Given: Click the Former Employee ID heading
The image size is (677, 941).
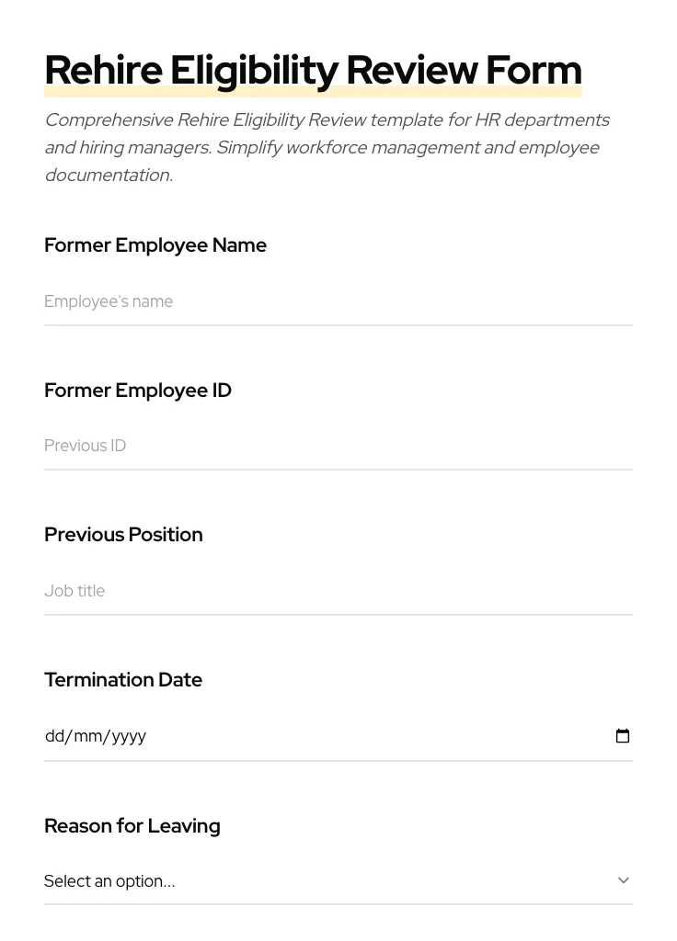Looking at the screenshot, I should (137, 390).
